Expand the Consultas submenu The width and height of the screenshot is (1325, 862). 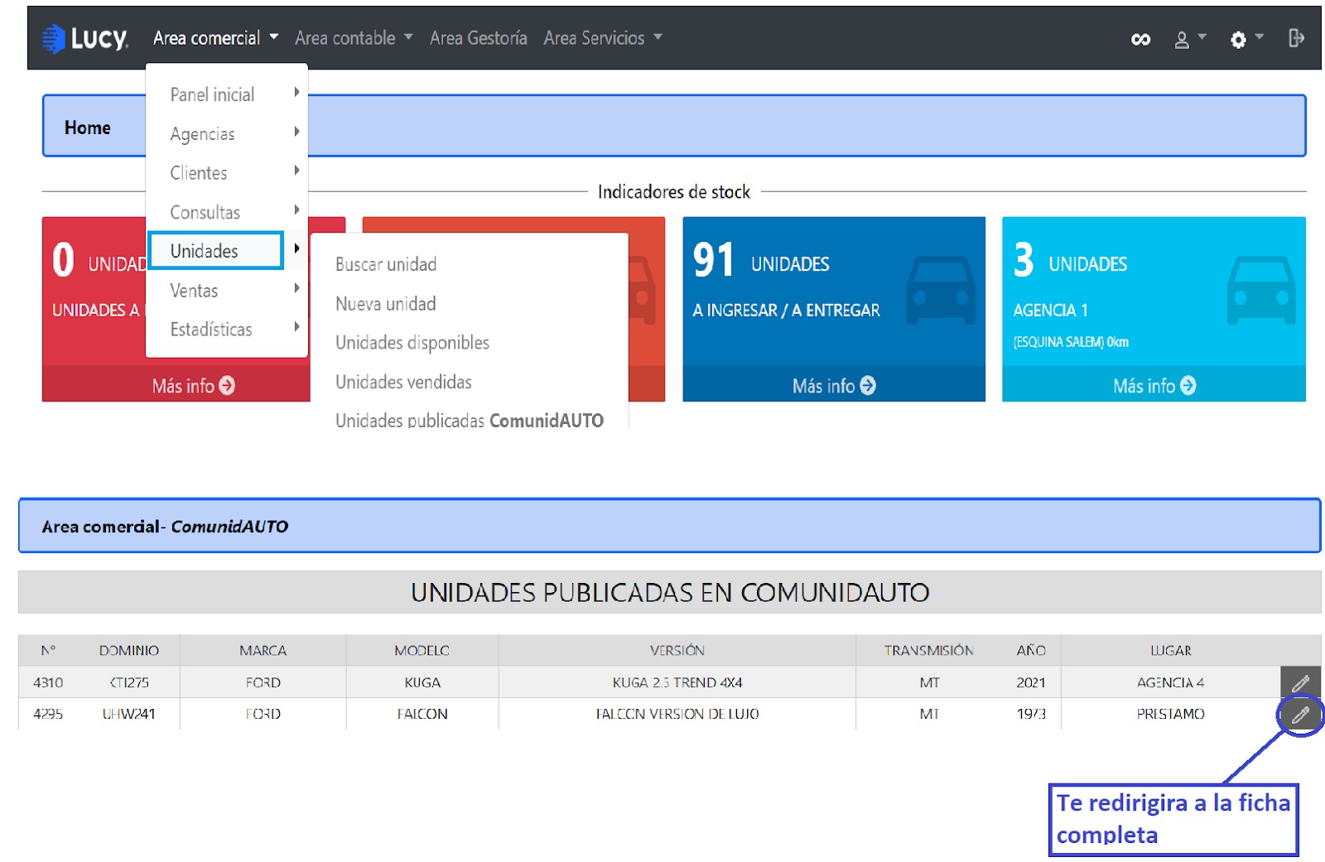[x=227, y=212]
